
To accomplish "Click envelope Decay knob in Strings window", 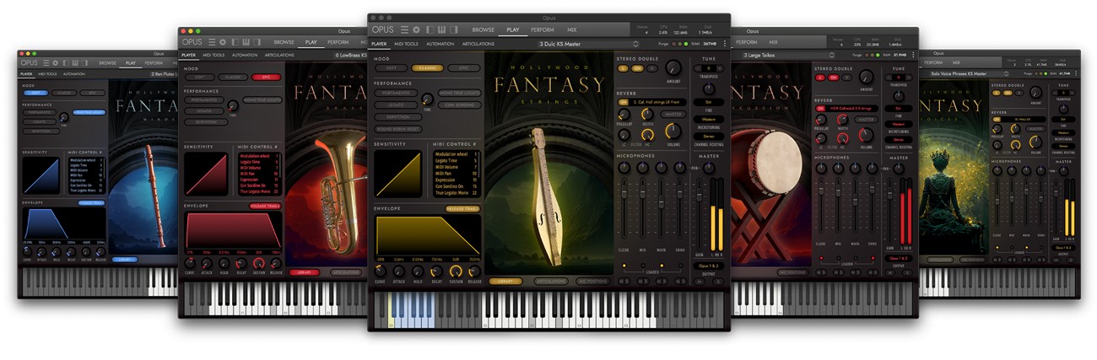I will click(436, 271).
